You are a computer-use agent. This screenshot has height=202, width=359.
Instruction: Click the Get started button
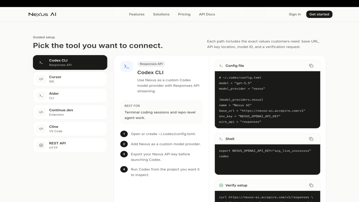click(319, 14)
